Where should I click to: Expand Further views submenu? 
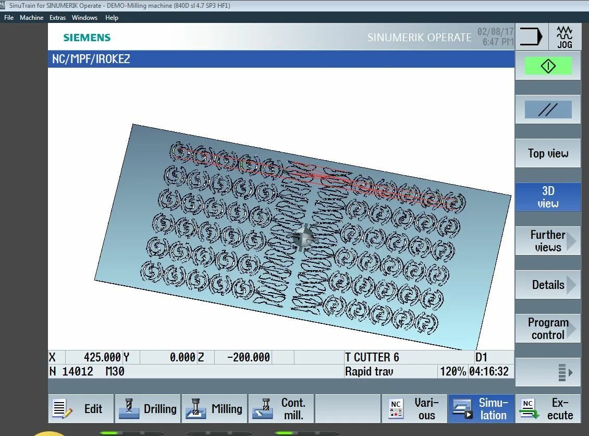(x=548, y=241)
